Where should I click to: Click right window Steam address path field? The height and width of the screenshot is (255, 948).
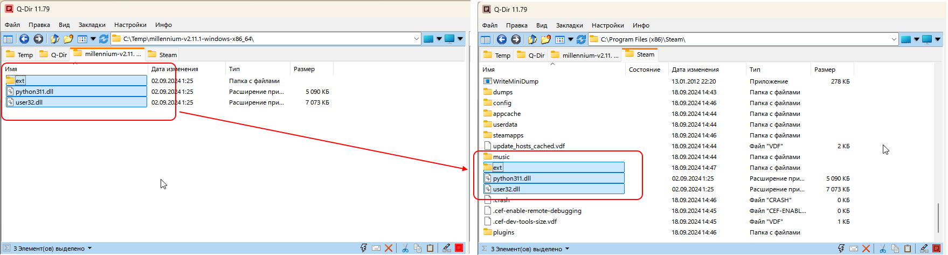click(744, 39)
